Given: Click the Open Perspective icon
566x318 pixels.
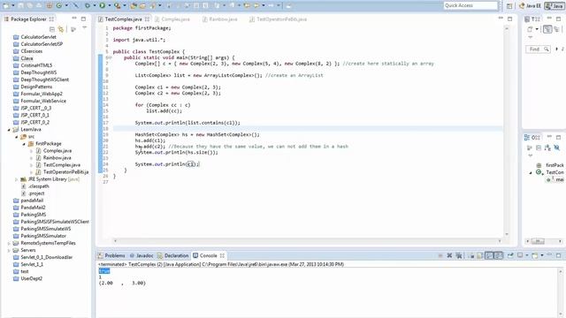Looking at the screenshot, I should coord(509,6).
